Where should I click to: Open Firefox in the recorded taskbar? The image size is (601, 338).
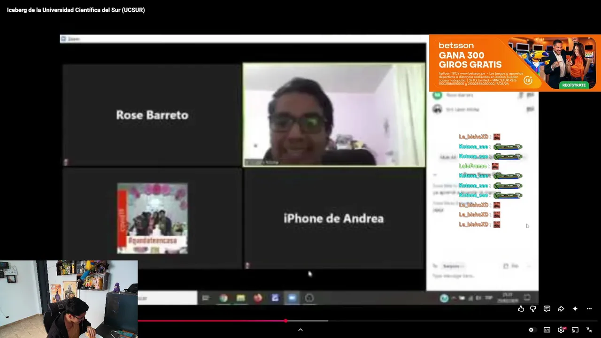(x=258, y=298)
